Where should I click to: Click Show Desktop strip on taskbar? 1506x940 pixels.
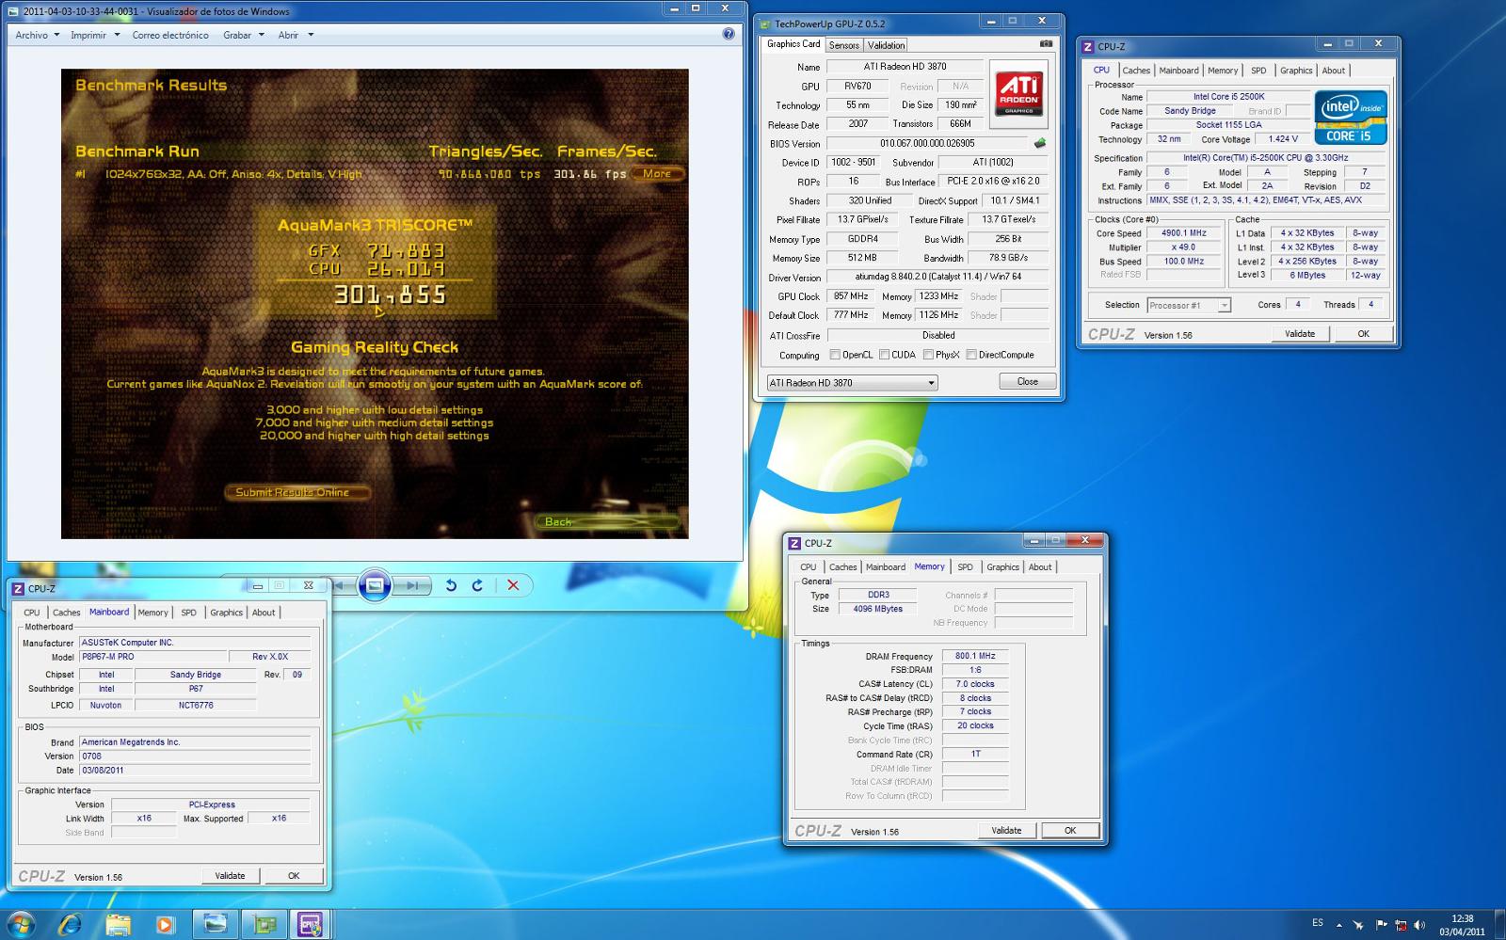click(x=1499, y=924)
